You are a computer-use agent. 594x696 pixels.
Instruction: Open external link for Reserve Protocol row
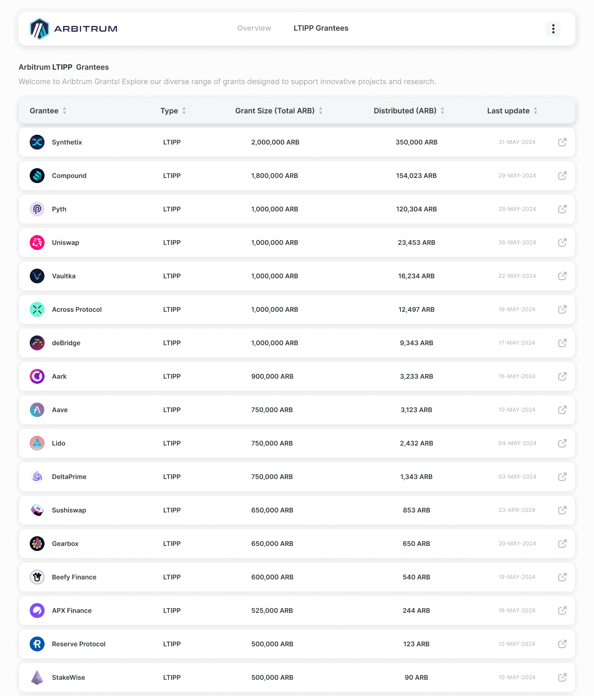pos(562,644)
